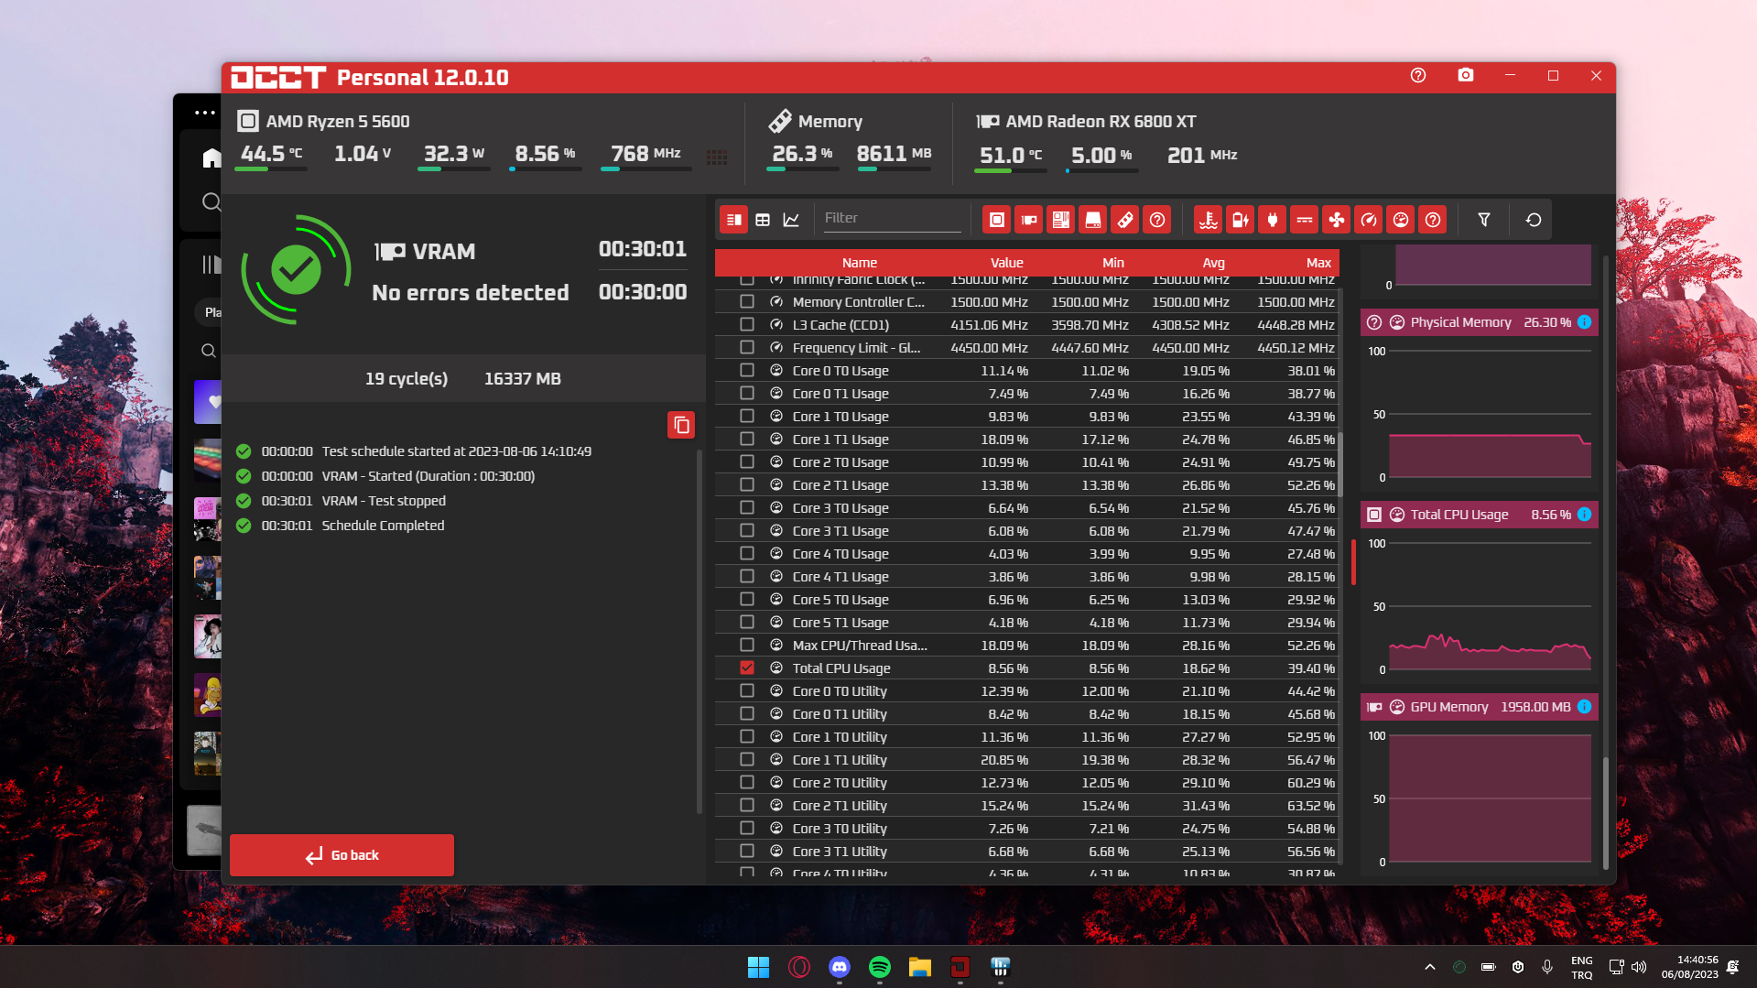This screenshot has width=1757, height=988.
Task: Toggle the battery power sensors filter
Action: click(x=1240, y=220)
